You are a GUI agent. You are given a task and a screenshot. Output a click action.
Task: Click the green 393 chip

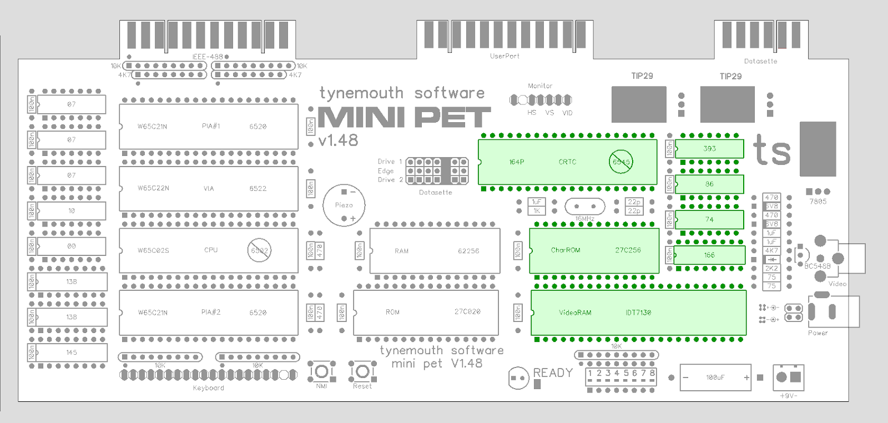709,149
